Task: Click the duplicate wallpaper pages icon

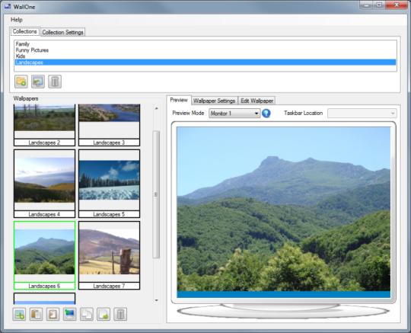Action: click(x=87, y=314)
